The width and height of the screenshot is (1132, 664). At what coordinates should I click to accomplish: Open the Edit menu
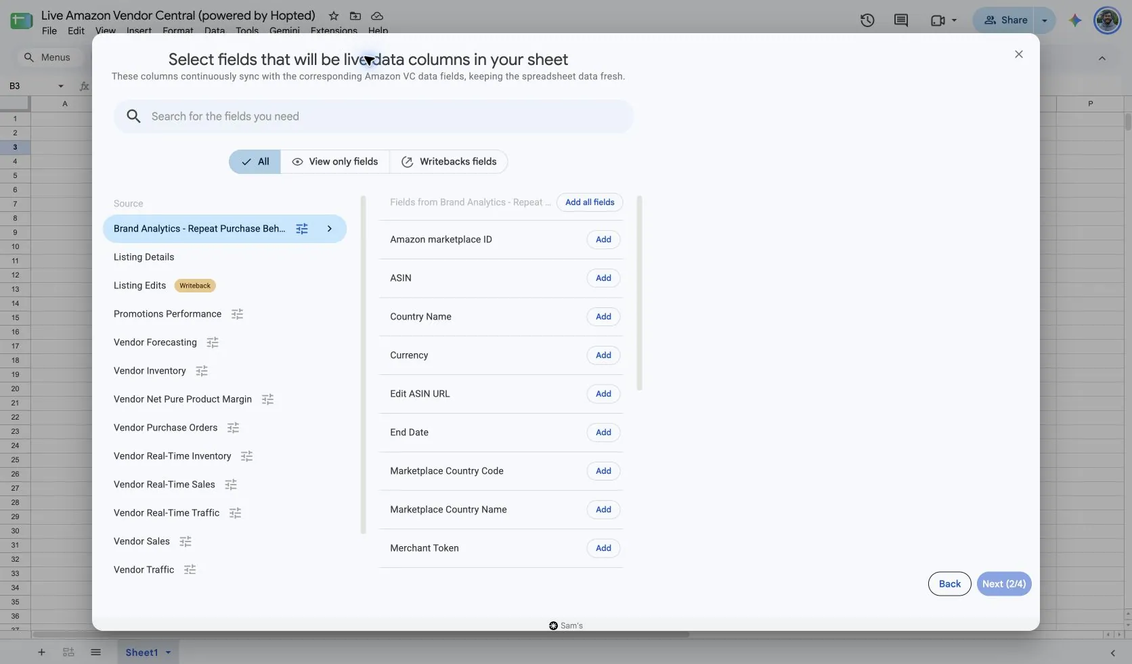(x=76, y=30)
